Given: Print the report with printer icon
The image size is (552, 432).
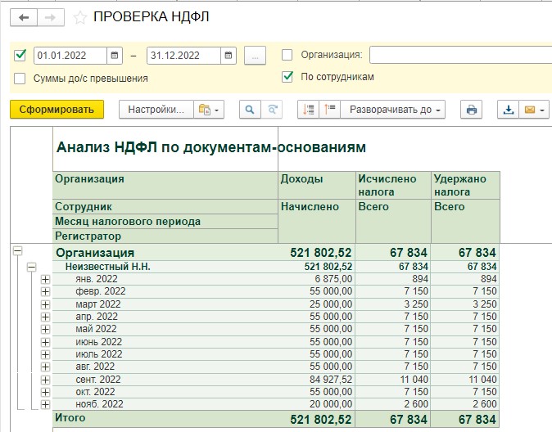Looking at the screenshot, I should [472, 110].
